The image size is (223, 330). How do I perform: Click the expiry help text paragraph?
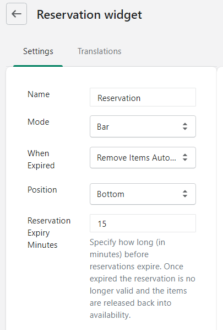click(x=143, y=279)
